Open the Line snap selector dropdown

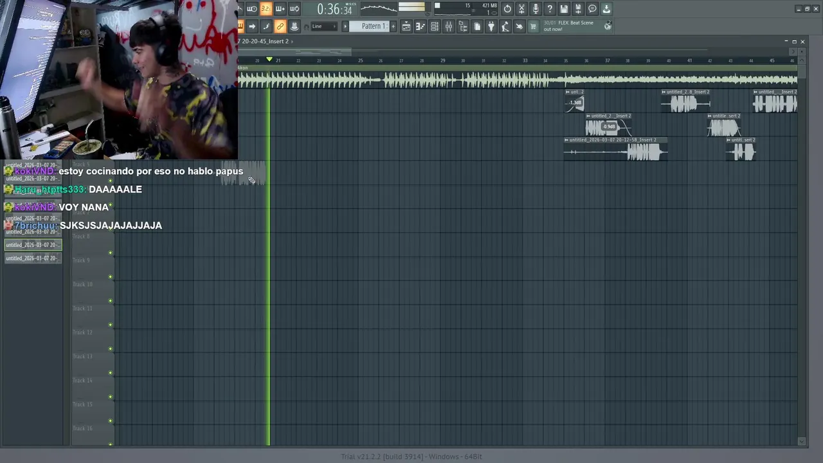pyautogui.click(x=323, y=26)
